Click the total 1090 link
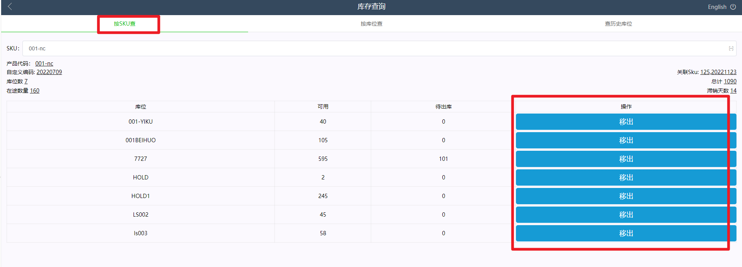742x267 pixels. pos(730,81)
